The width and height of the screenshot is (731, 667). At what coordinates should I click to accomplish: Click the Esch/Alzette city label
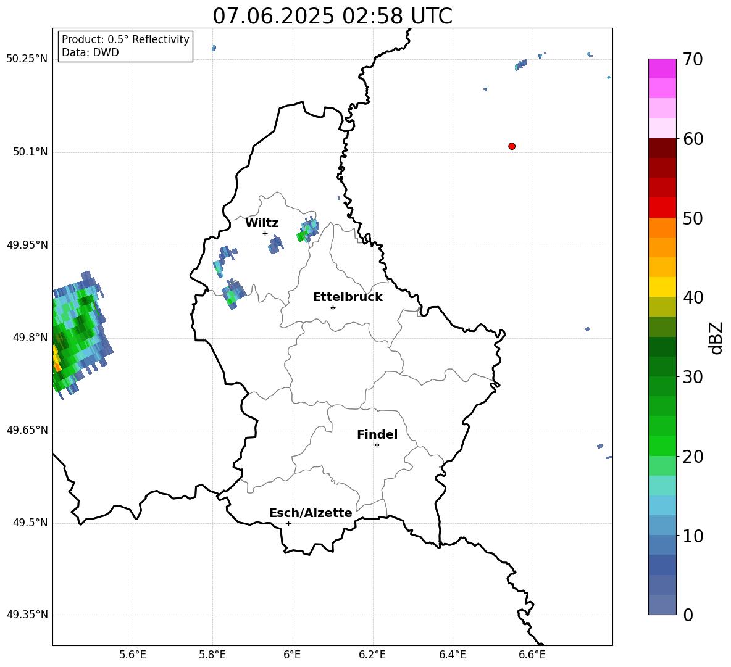tap(311, 513)
